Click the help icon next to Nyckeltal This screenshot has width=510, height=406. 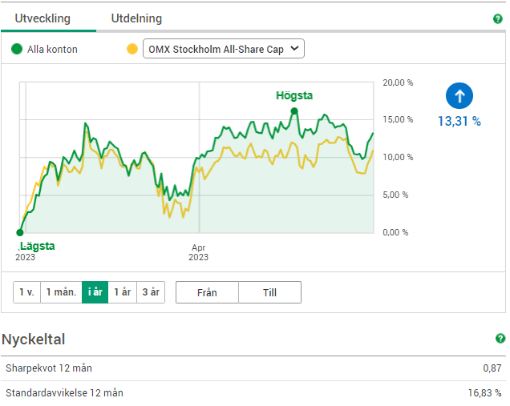500,339
